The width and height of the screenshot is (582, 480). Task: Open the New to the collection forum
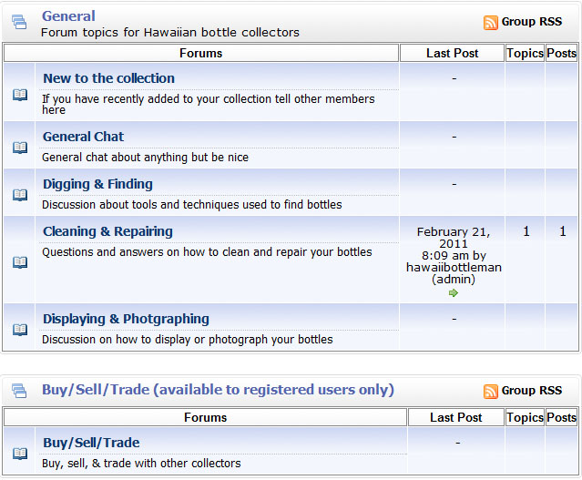pyautogui.click(x=108, y=78)
